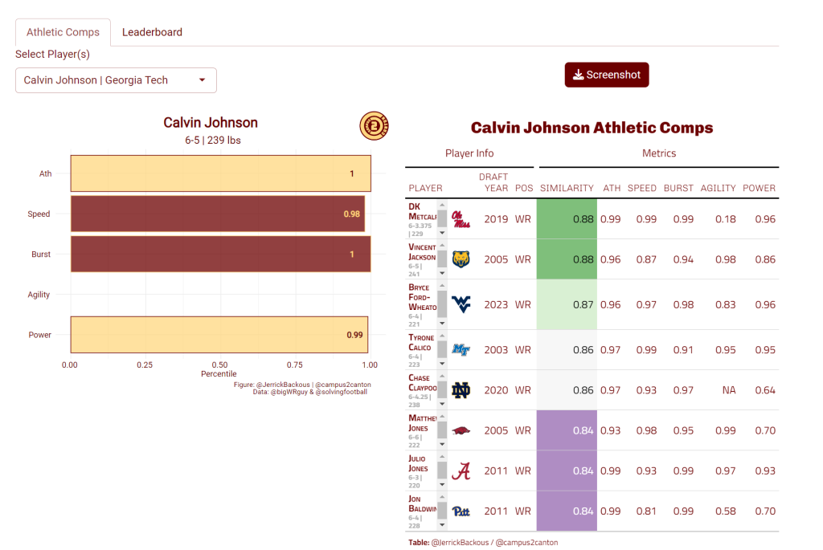Click the Notre Dame ND logo

461,390
